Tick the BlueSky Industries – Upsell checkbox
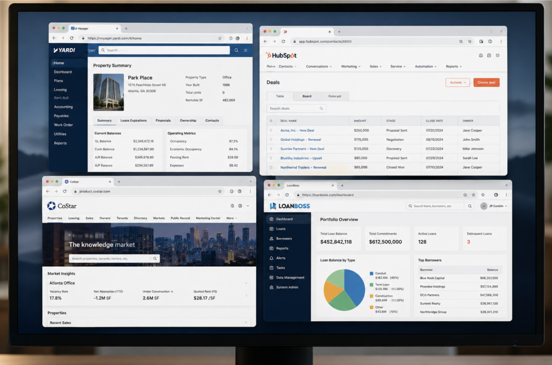The image size is (552, 365). [271, 158]
